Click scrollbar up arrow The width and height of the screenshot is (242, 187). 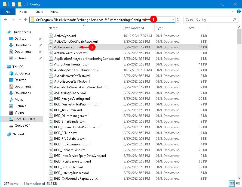pos(239,27)
